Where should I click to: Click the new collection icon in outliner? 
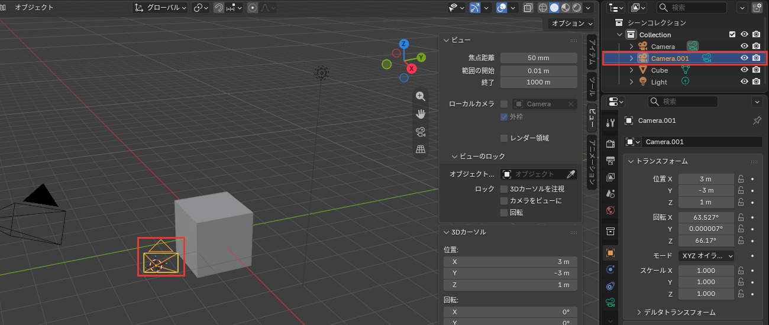(757, 8)
